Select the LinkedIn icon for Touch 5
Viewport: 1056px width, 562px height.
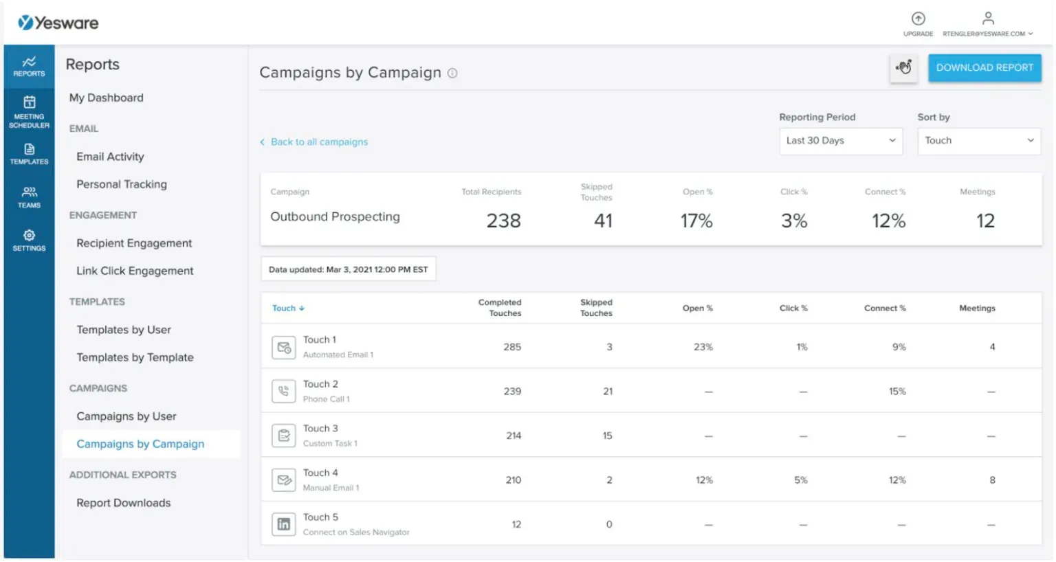point(283,524)
